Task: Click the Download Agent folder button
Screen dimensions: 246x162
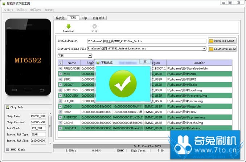Action: click(222, 41)
